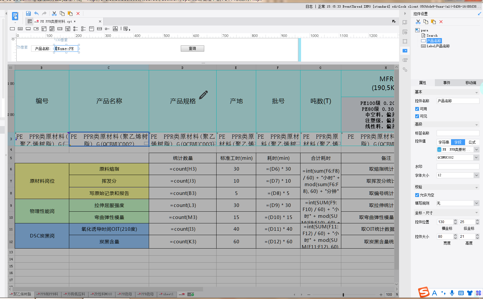Select 字符串 control value type
483x299 pixels.
click(x=444, y=142)
